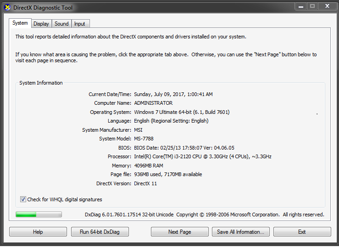
Task: Click the Operating System value Windows 7 Ultimate
Action: [182, 112]
